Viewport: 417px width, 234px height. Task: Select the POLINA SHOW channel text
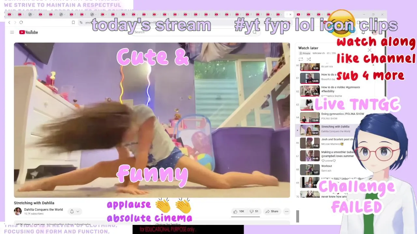coord(329,119)
